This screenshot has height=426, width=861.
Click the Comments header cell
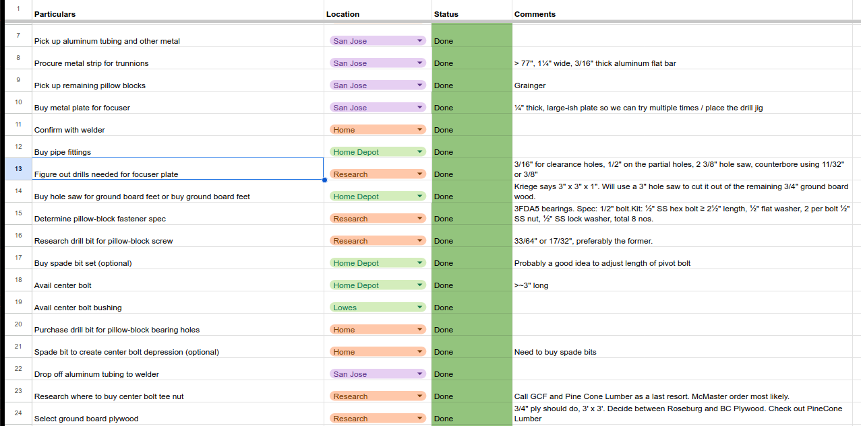tap(685, 13)
